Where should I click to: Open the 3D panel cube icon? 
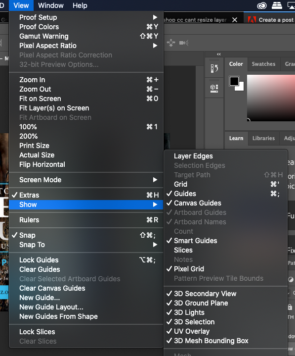pos(214,88)
